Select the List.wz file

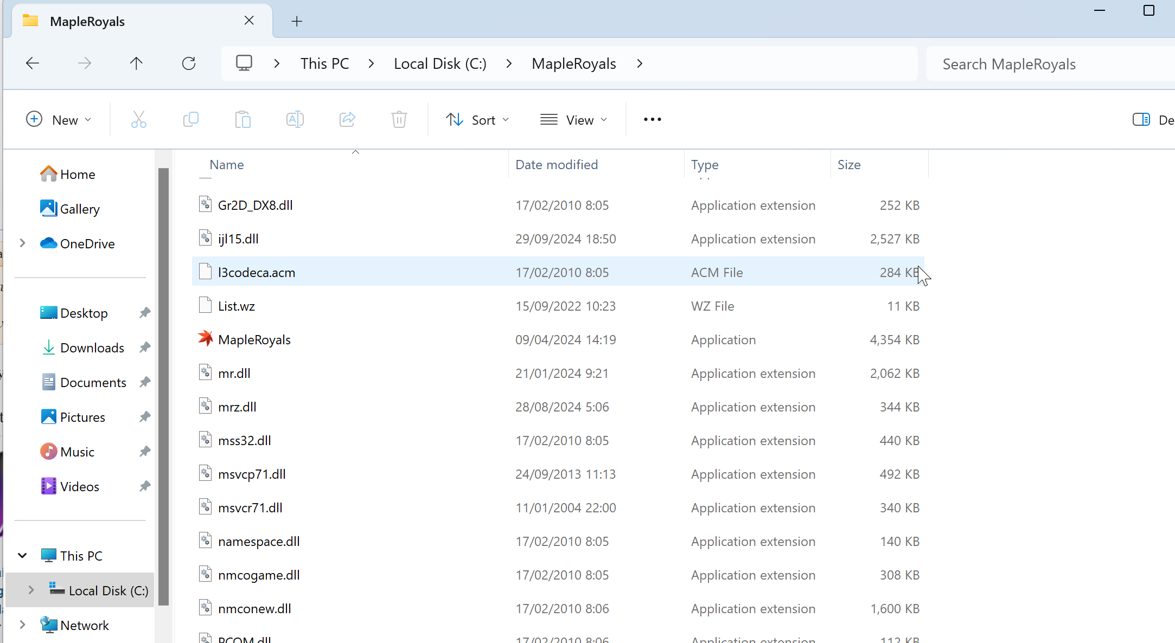[558, 306]
